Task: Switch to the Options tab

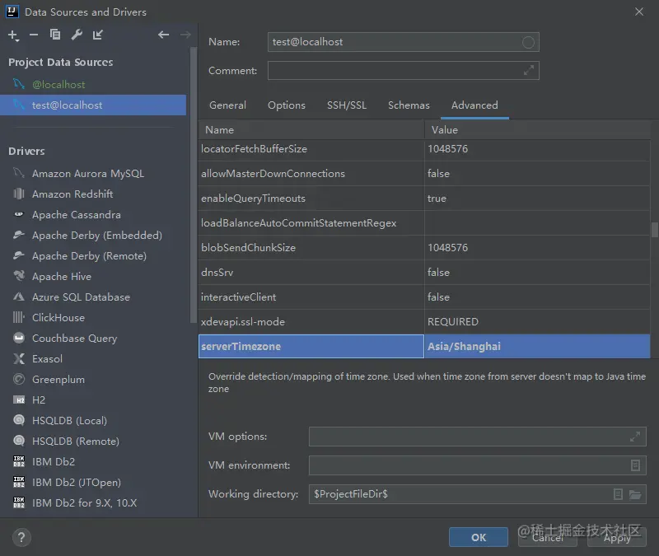Action: pyautogui.click(x=287, y=105)
